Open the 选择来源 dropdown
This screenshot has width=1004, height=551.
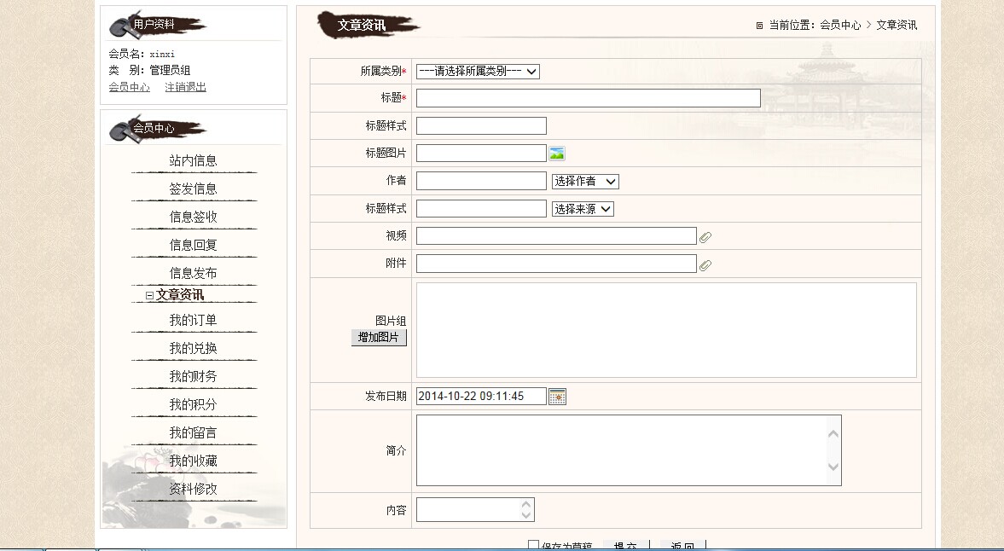click(582, 209)
